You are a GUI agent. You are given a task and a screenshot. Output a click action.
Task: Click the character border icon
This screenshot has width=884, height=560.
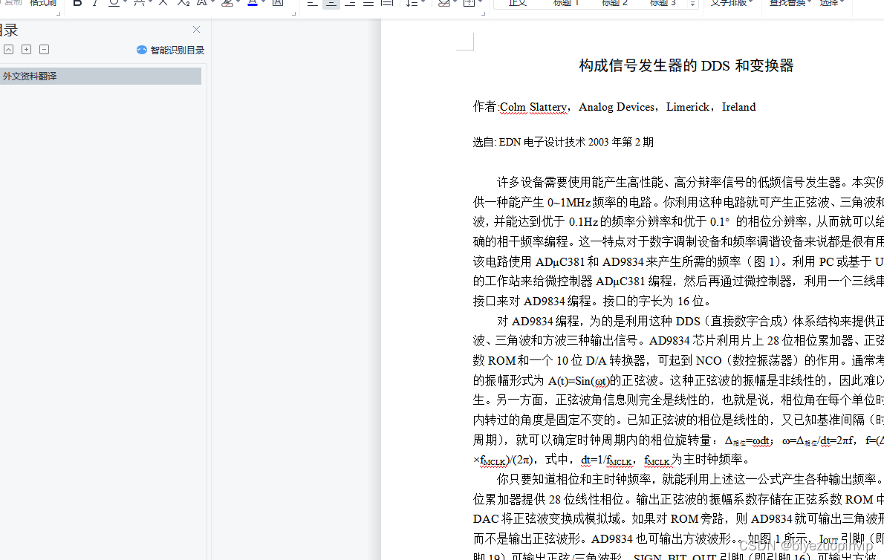[277, 4]
